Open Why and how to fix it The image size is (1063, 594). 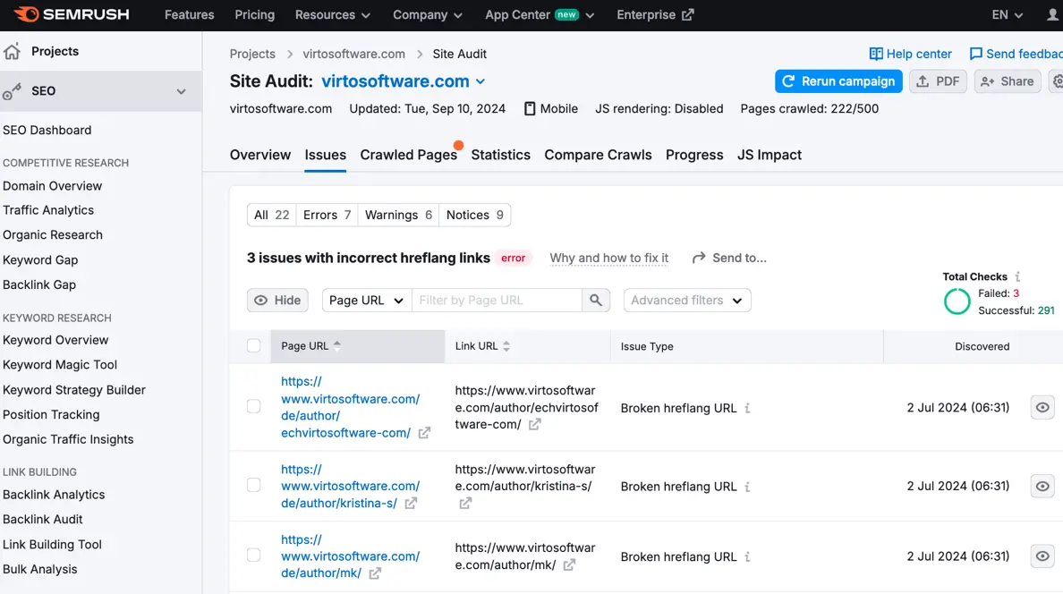click(x=608, y=259)
